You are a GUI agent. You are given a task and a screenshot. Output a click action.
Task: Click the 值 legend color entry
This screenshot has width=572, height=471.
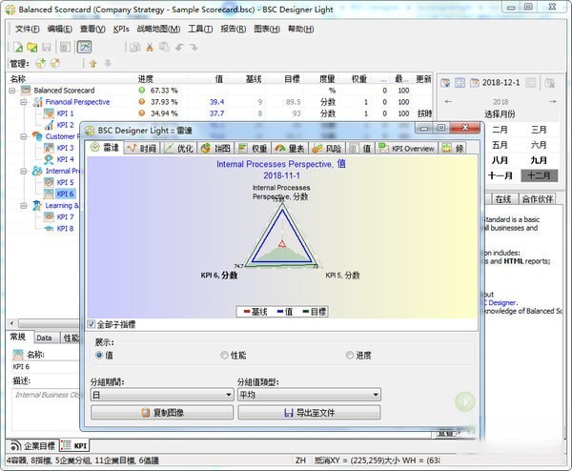285,312
